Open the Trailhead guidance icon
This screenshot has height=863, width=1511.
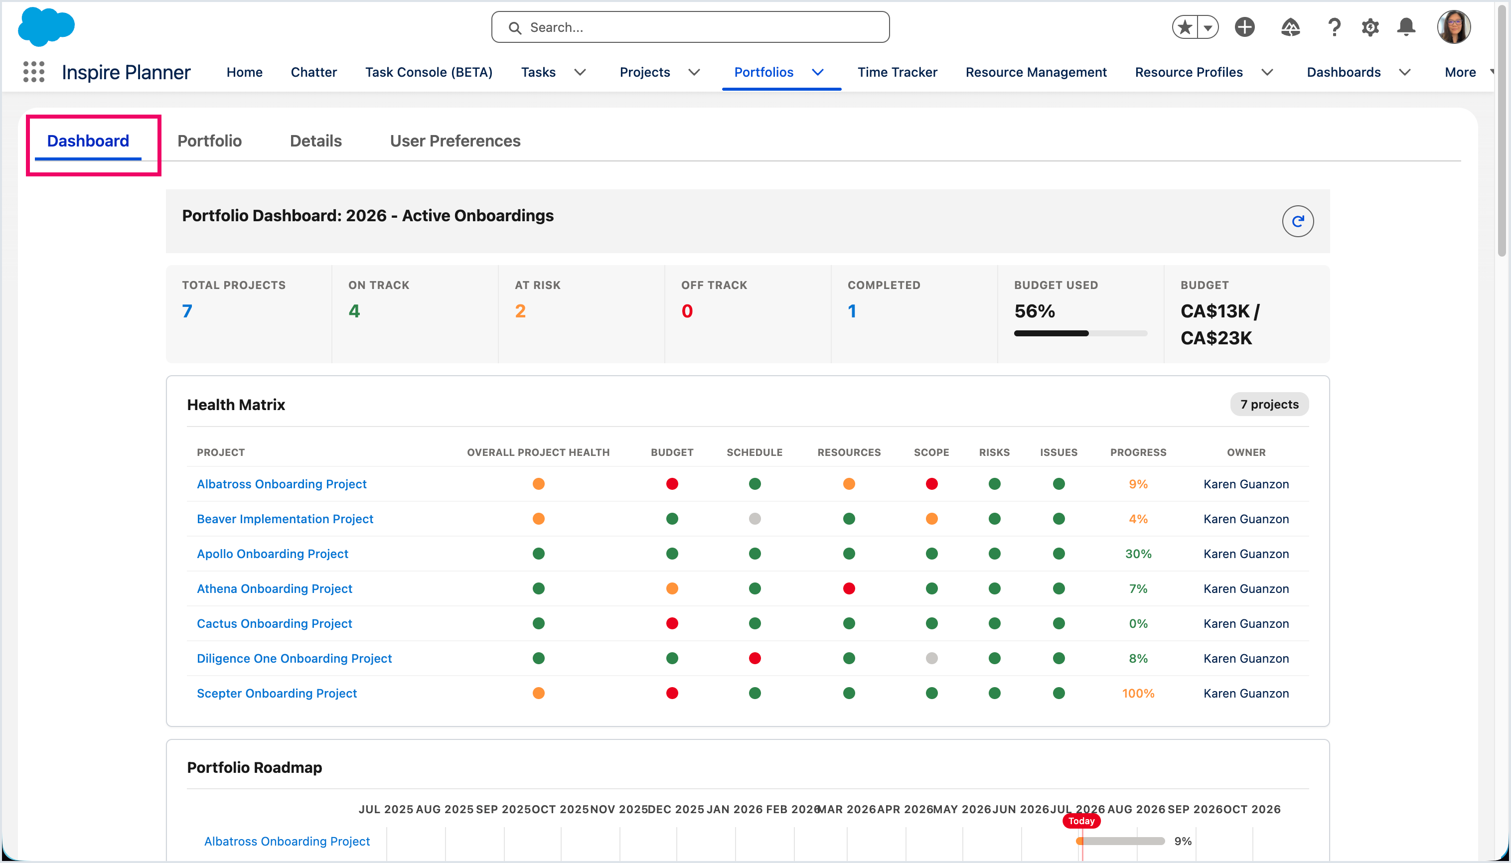[1290, 27]
